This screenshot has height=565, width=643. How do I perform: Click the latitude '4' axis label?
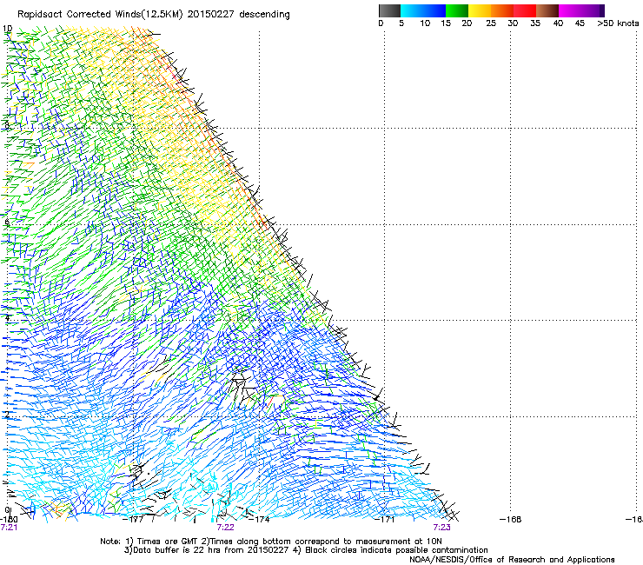tap(6, 317)
